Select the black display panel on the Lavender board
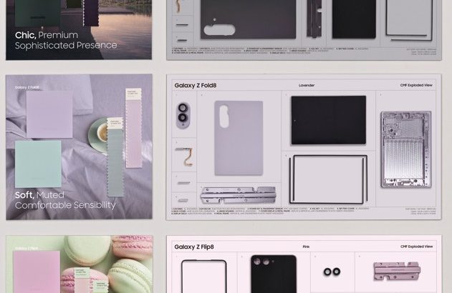452x293 pixels. pyautogui.click(x=329, y=120)
